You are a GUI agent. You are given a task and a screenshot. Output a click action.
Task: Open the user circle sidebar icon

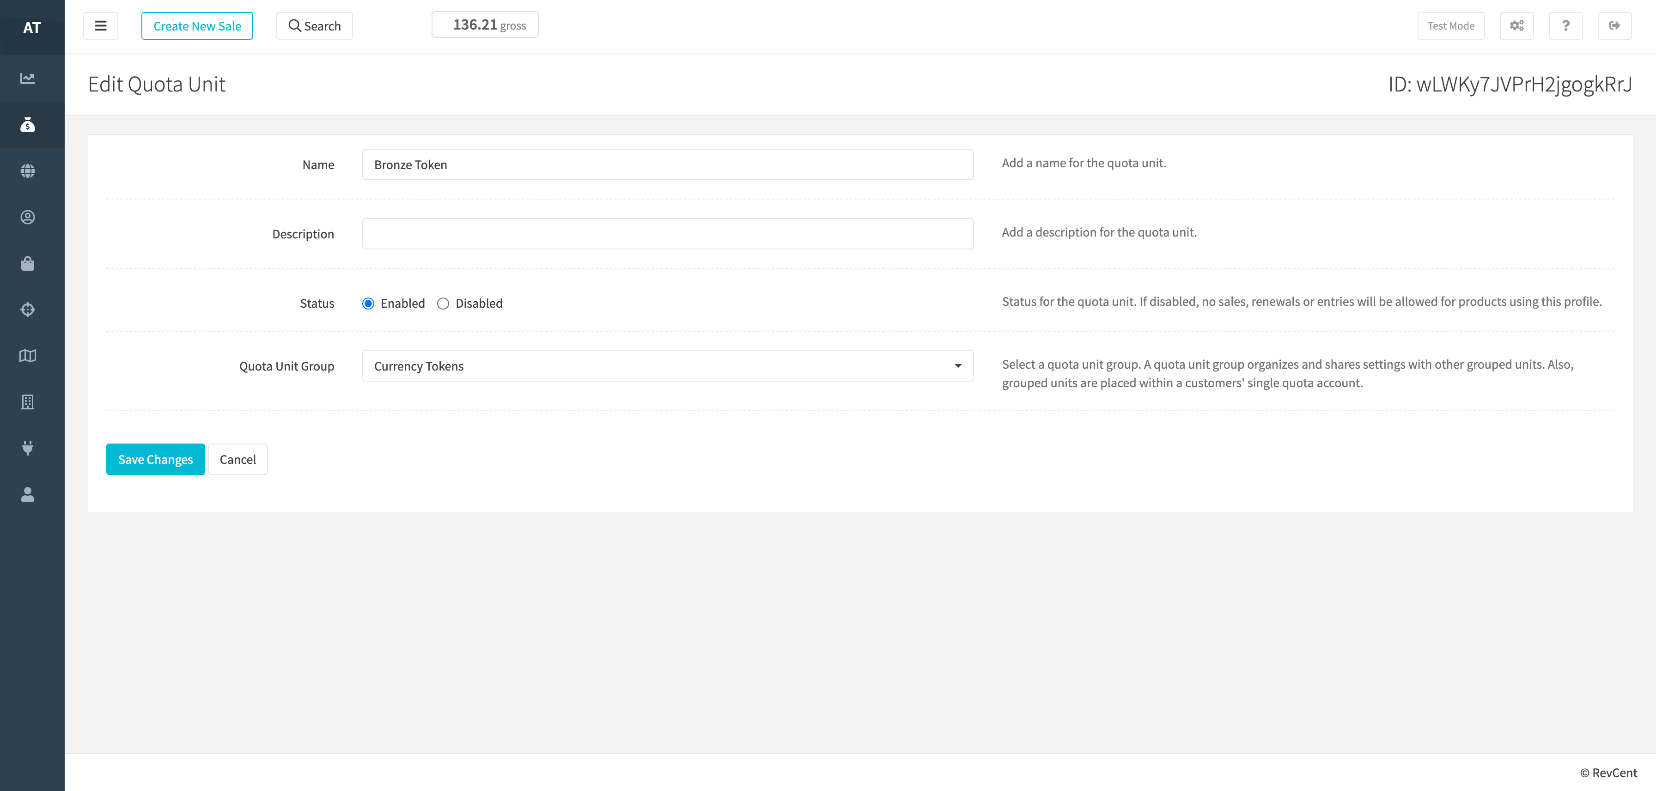(28, 217)
